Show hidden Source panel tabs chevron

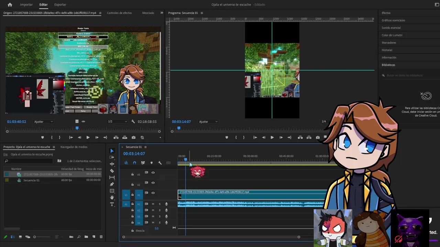tap(162, 13)
